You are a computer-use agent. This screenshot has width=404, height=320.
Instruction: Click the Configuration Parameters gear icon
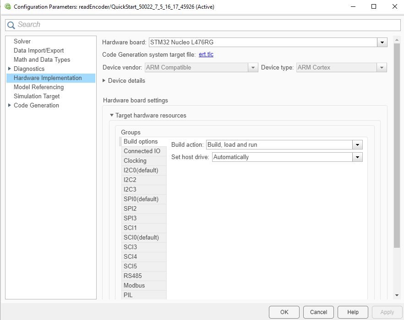point(8,6)
